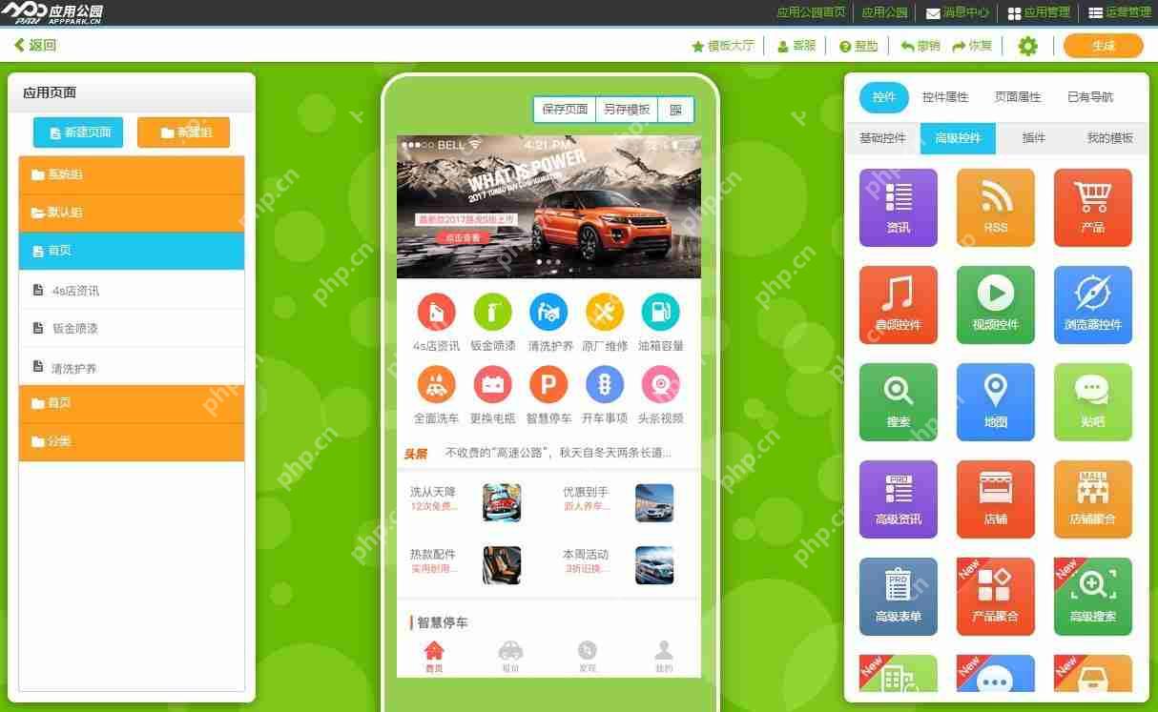Open the green settings gear

(x=1027, y=45)
